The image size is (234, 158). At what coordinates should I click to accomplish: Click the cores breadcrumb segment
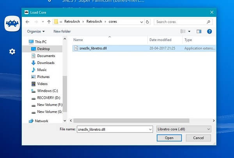tap(113, 21)
